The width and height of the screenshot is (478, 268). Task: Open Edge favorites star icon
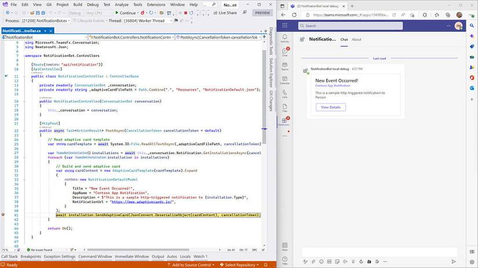[437, 14]
